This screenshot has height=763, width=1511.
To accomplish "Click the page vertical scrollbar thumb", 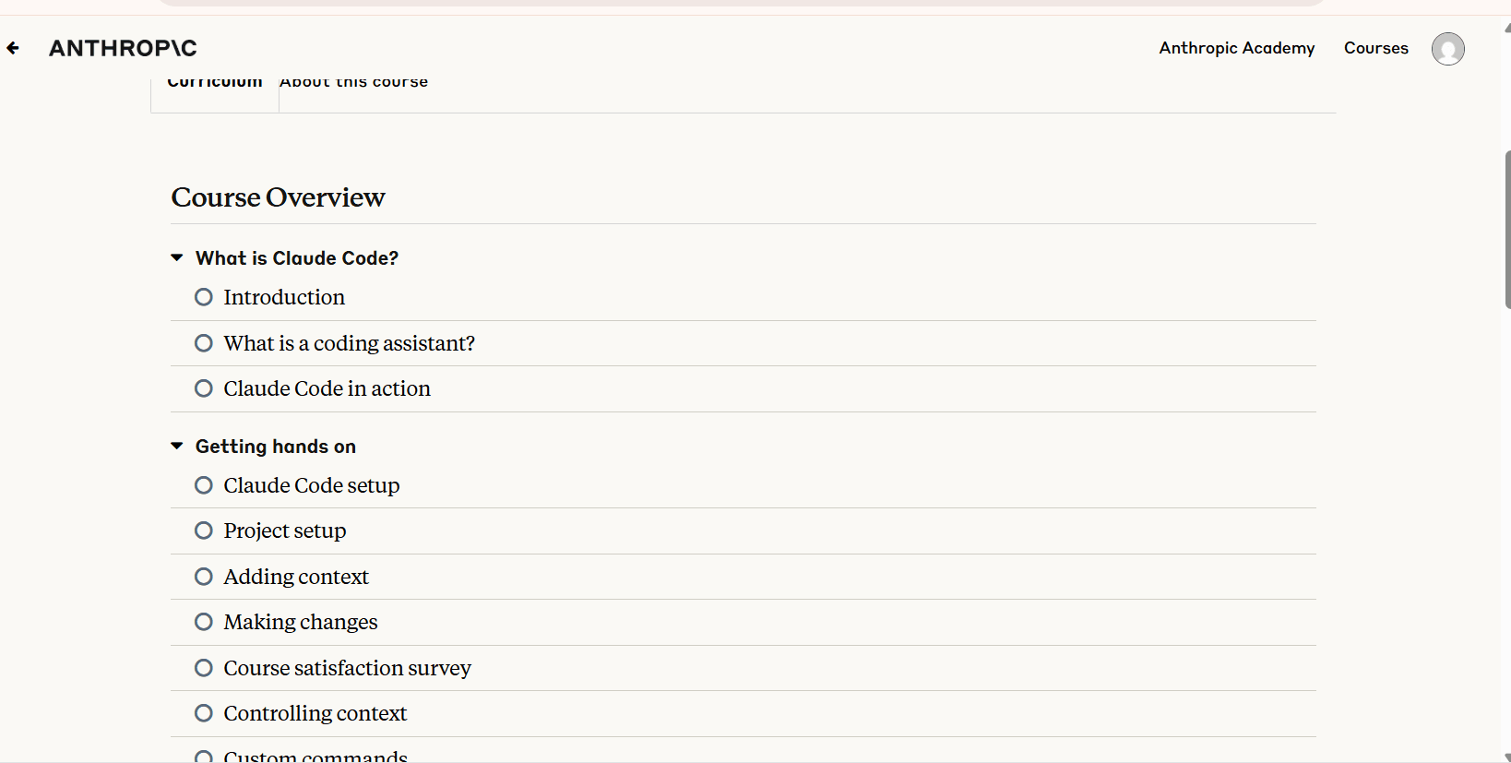I will pyautogui.click(x=1507, y=230).
